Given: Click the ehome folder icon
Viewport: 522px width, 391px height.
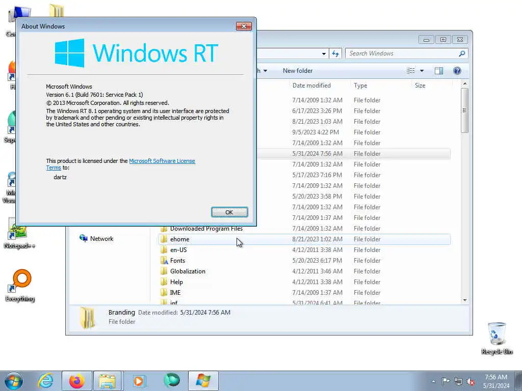Looking at the screenshot, I should (x=164, y=239).
